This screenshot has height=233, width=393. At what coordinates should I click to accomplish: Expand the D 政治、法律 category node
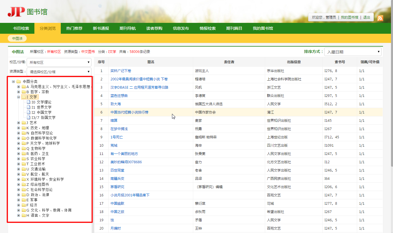[19, 195]
